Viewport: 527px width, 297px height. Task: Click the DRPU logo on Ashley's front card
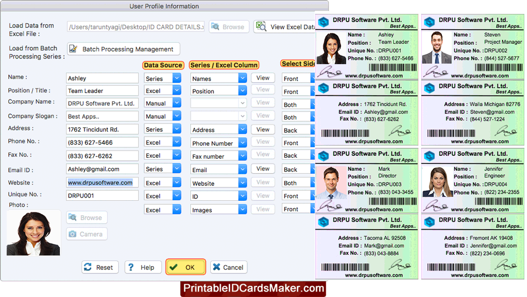323,22
